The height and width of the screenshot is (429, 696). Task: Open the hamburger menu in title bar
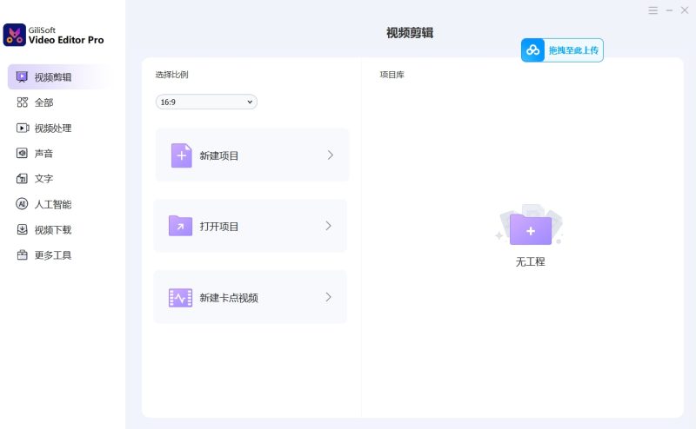tap(653, 10)
